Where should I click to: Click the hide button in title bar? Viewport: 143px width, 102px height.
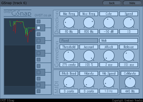click(x=132, y=3)
